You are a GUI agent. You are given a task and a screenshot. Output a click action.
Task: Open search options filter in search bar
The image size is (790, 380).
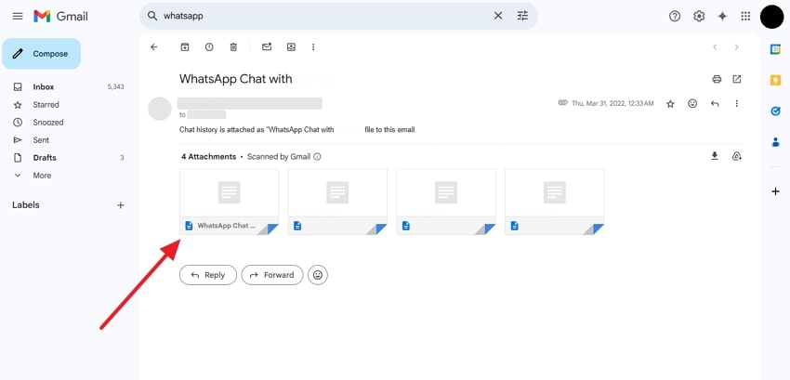click(522, 16)
